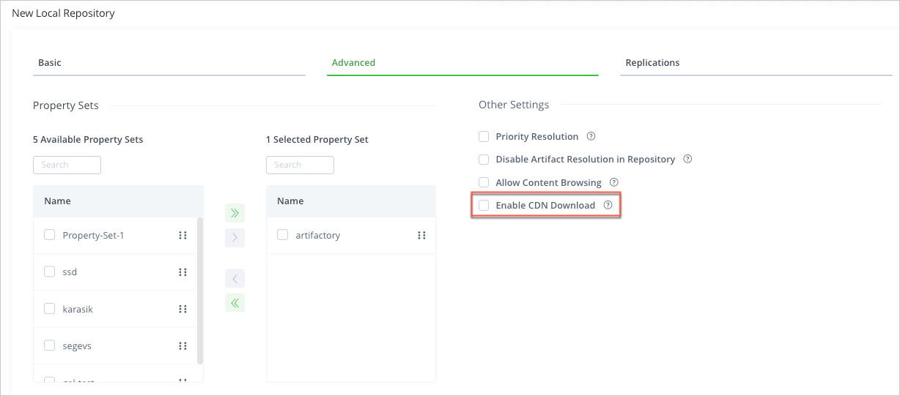This screenshot has height=396, width=900.
Task: Click the move-selected-right single arrow button
Action: pyautogui.click(x=235, y=238)
